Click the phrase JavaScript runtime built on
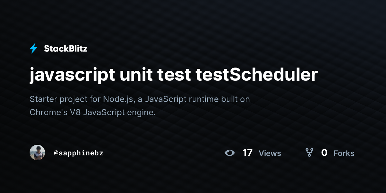Viewport: 386px width, 193px height. click(197, 99)
